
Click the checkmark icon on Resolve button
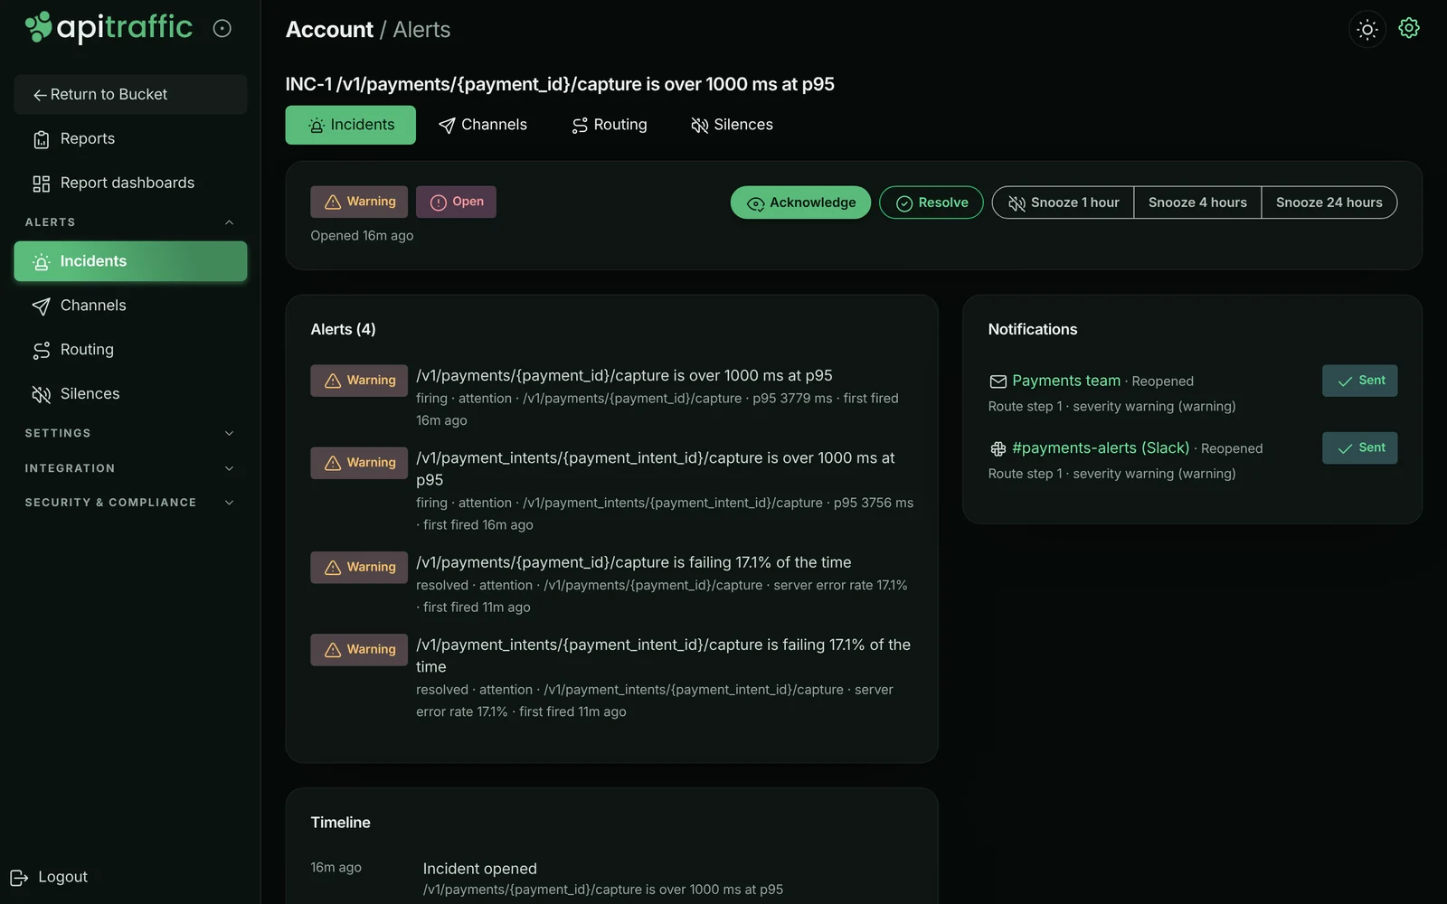[904, 204]
